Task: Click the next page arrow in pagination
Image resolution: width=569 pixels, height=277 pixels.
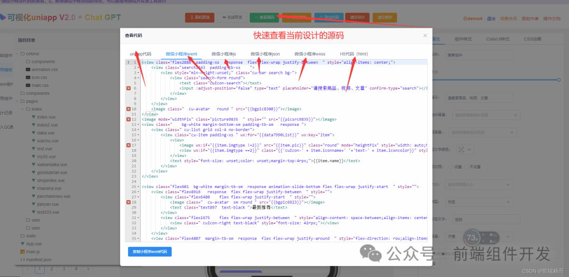Action: [x=88, y=269]
